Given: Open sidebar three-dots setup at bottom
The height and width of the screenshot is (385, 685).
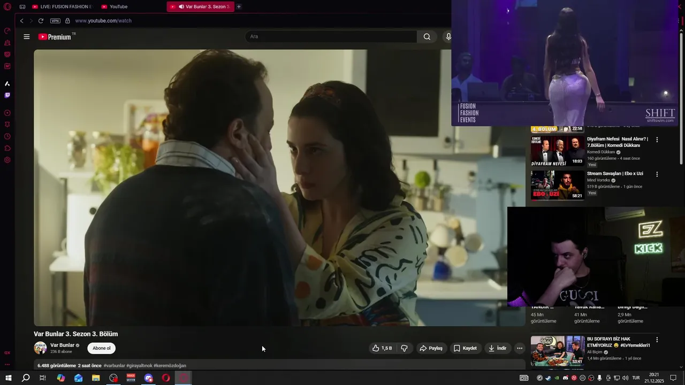Looking at the screenshot, I should [7, 364].
